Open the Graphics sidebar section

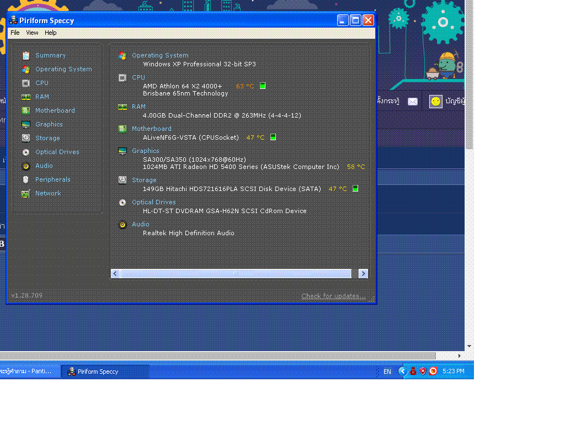click(49, 124)
